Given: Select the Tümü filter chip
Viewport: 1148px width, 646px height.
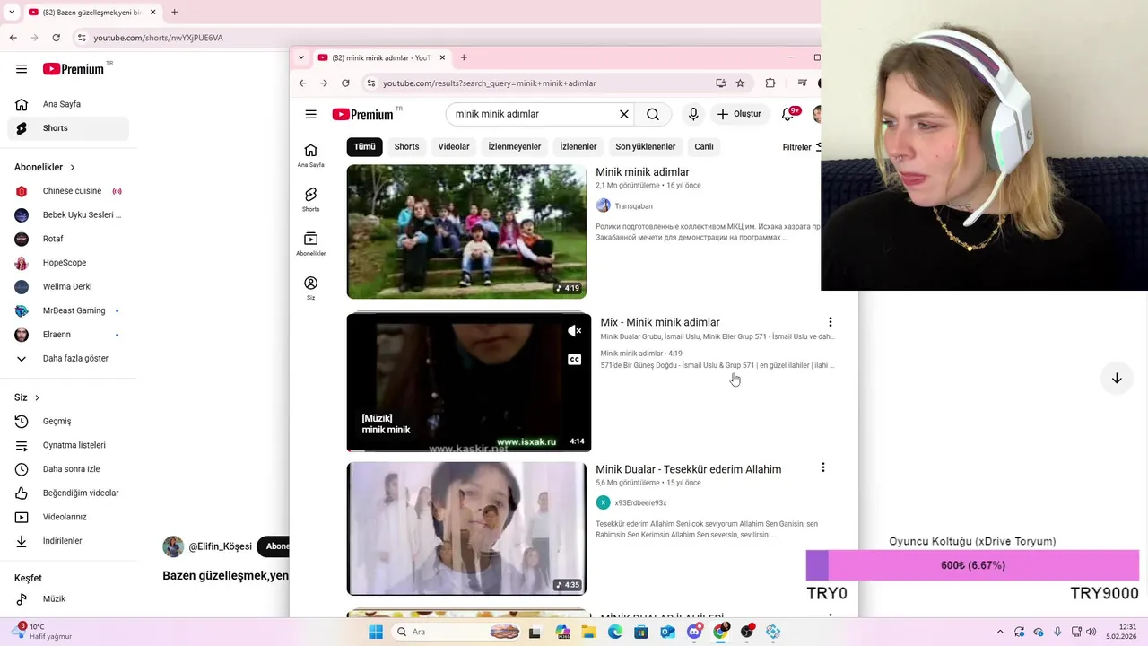Looking at the screenshot, I should [364, 146].
